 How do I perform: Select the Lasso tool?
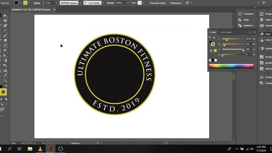click(x=5, y=21)
